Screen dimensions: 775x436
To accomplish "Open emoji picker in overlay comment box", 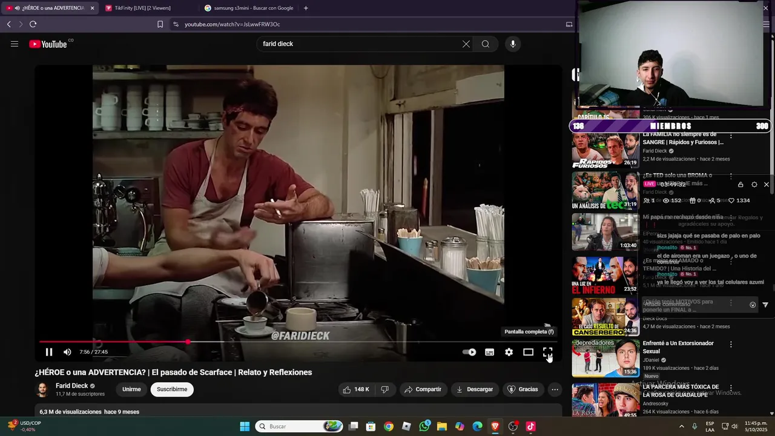I will tap(753, 305).
